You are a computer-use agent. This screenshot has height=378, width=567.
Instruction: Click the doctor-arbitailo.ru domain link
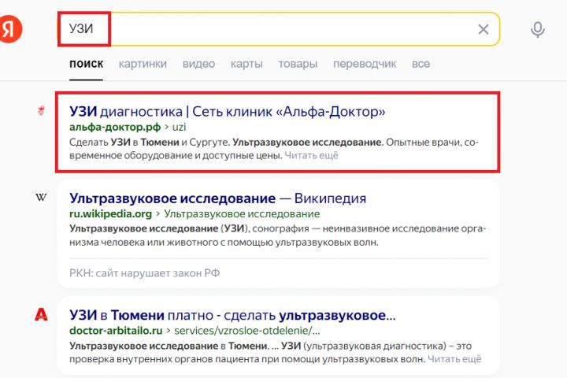click(116, 331)
